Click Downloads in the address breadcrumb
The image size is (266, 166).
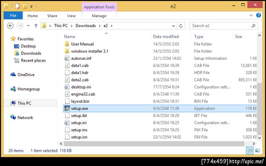pos(86,26)
